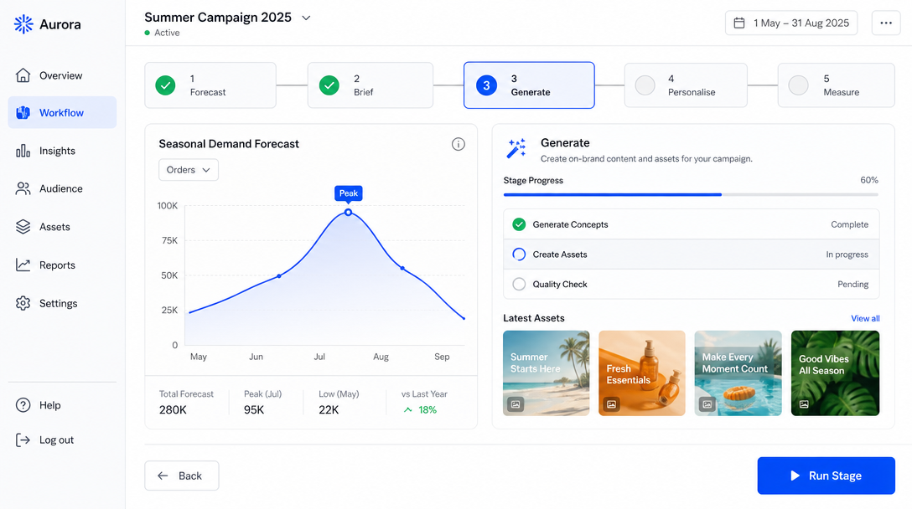Open the Assets layers icon
912x509 pixels.
(23, 227)
